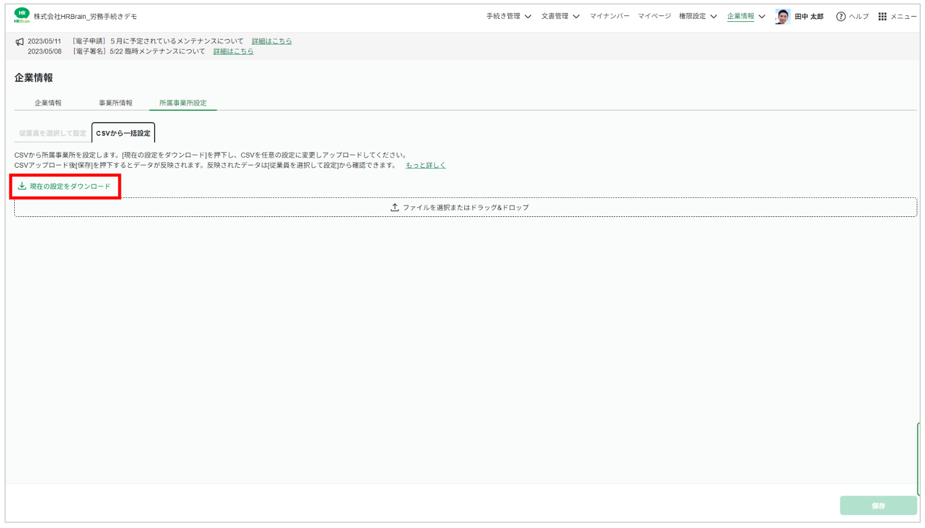
Task: Click the HRBrain logo icon
Action: [x=22, y=15]
